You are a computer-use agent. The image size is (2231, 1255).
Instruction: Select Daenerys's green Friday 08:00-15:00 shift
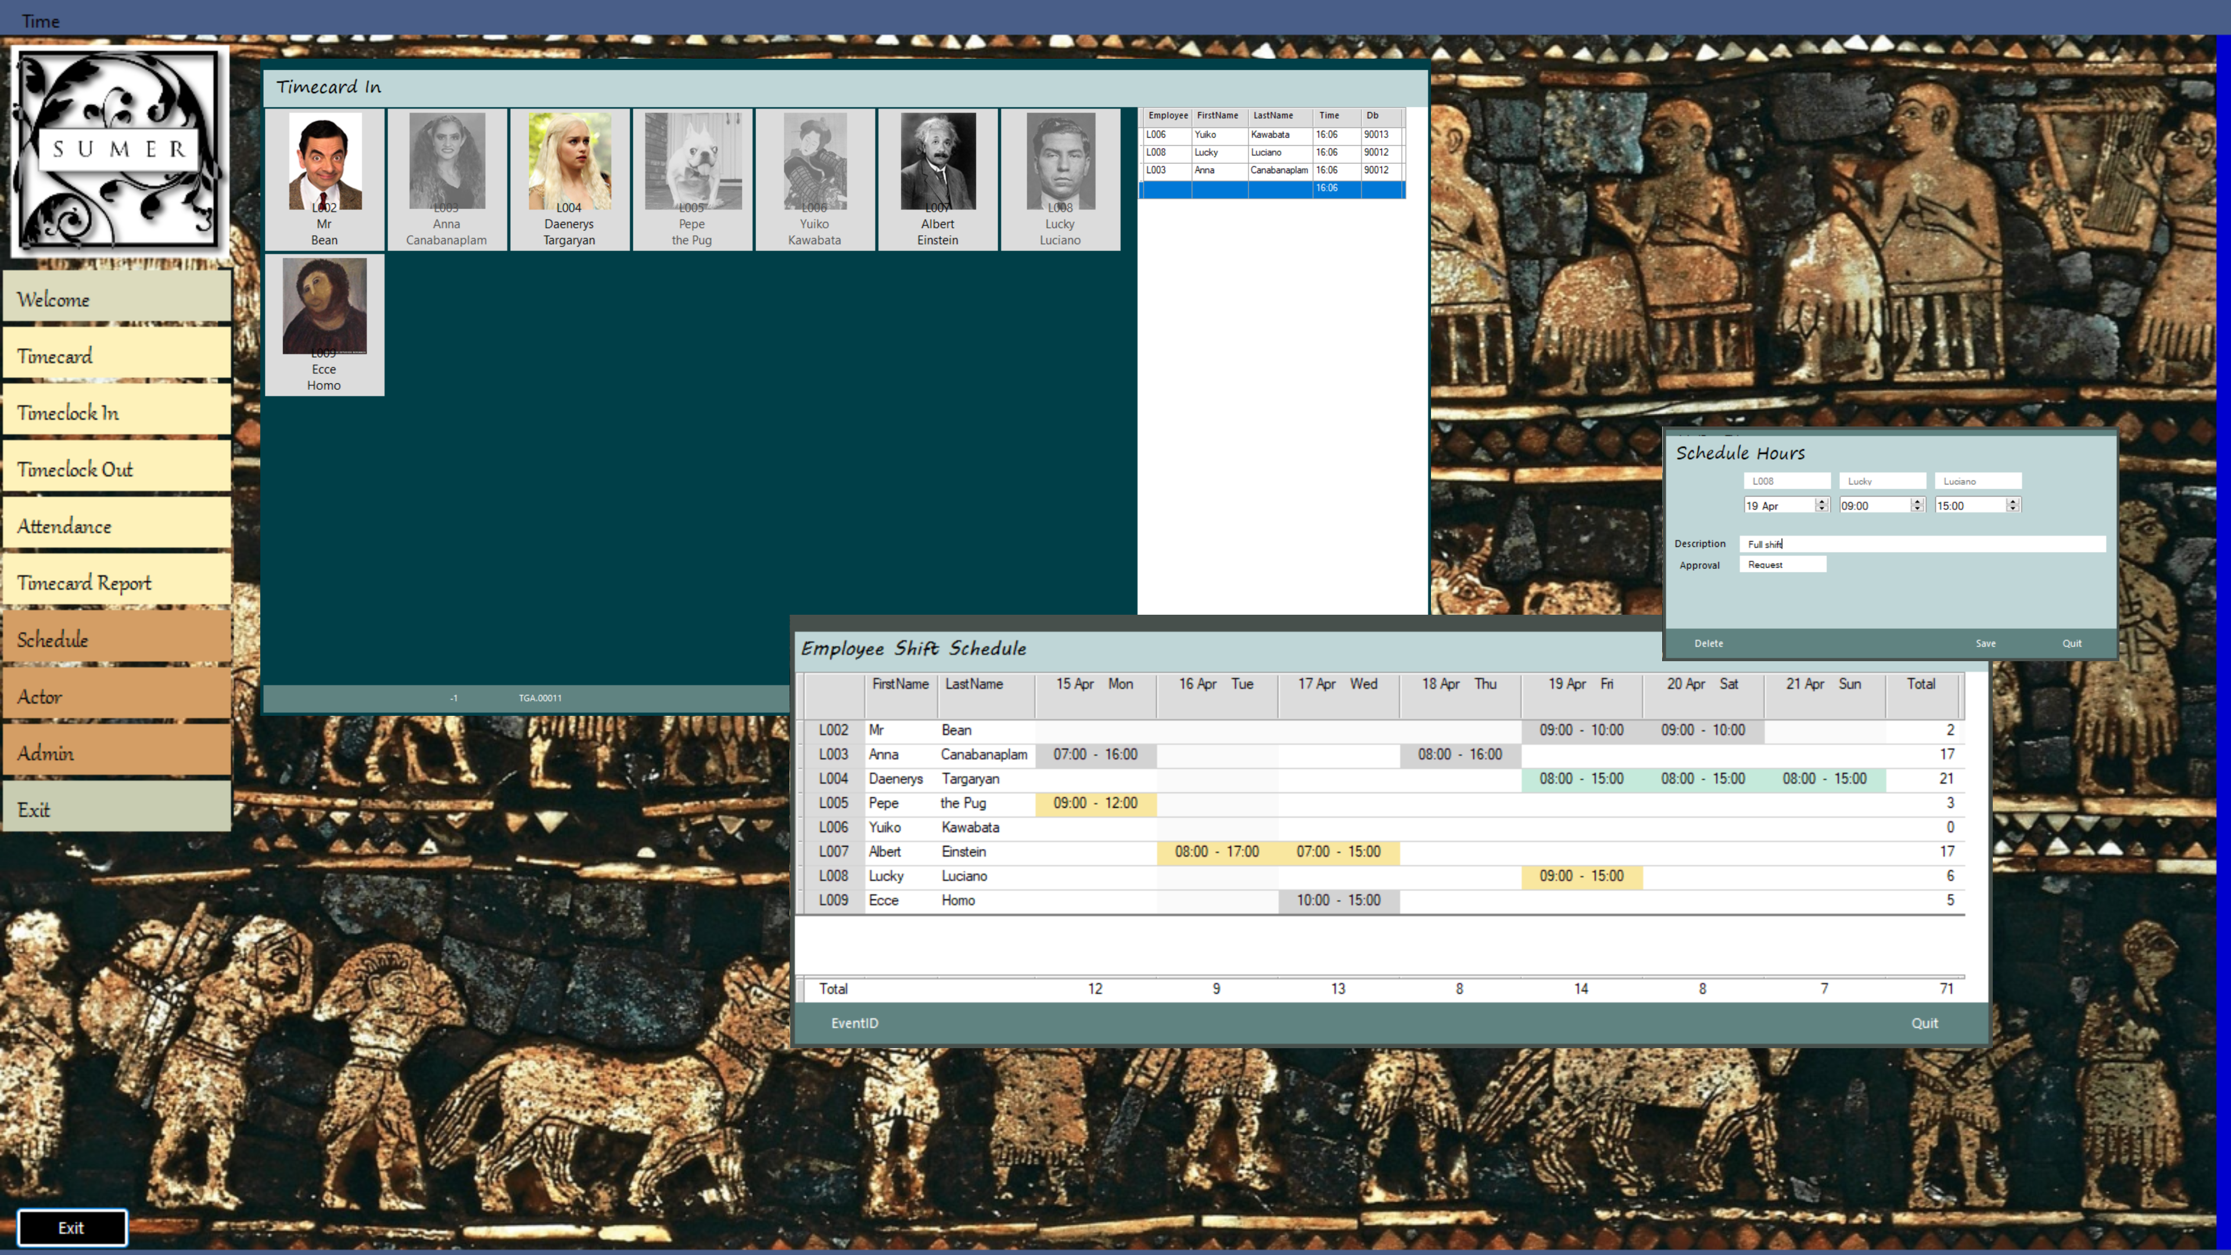(x=1580, y=779)
